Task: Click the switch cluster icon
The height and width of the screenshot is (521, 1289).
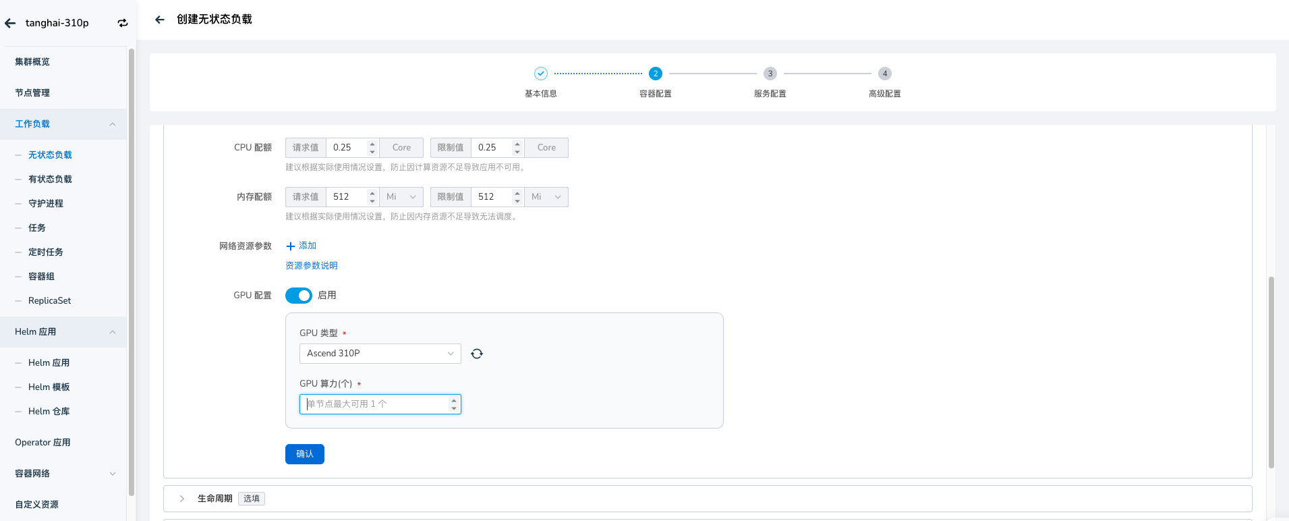Action: point(122,23)
